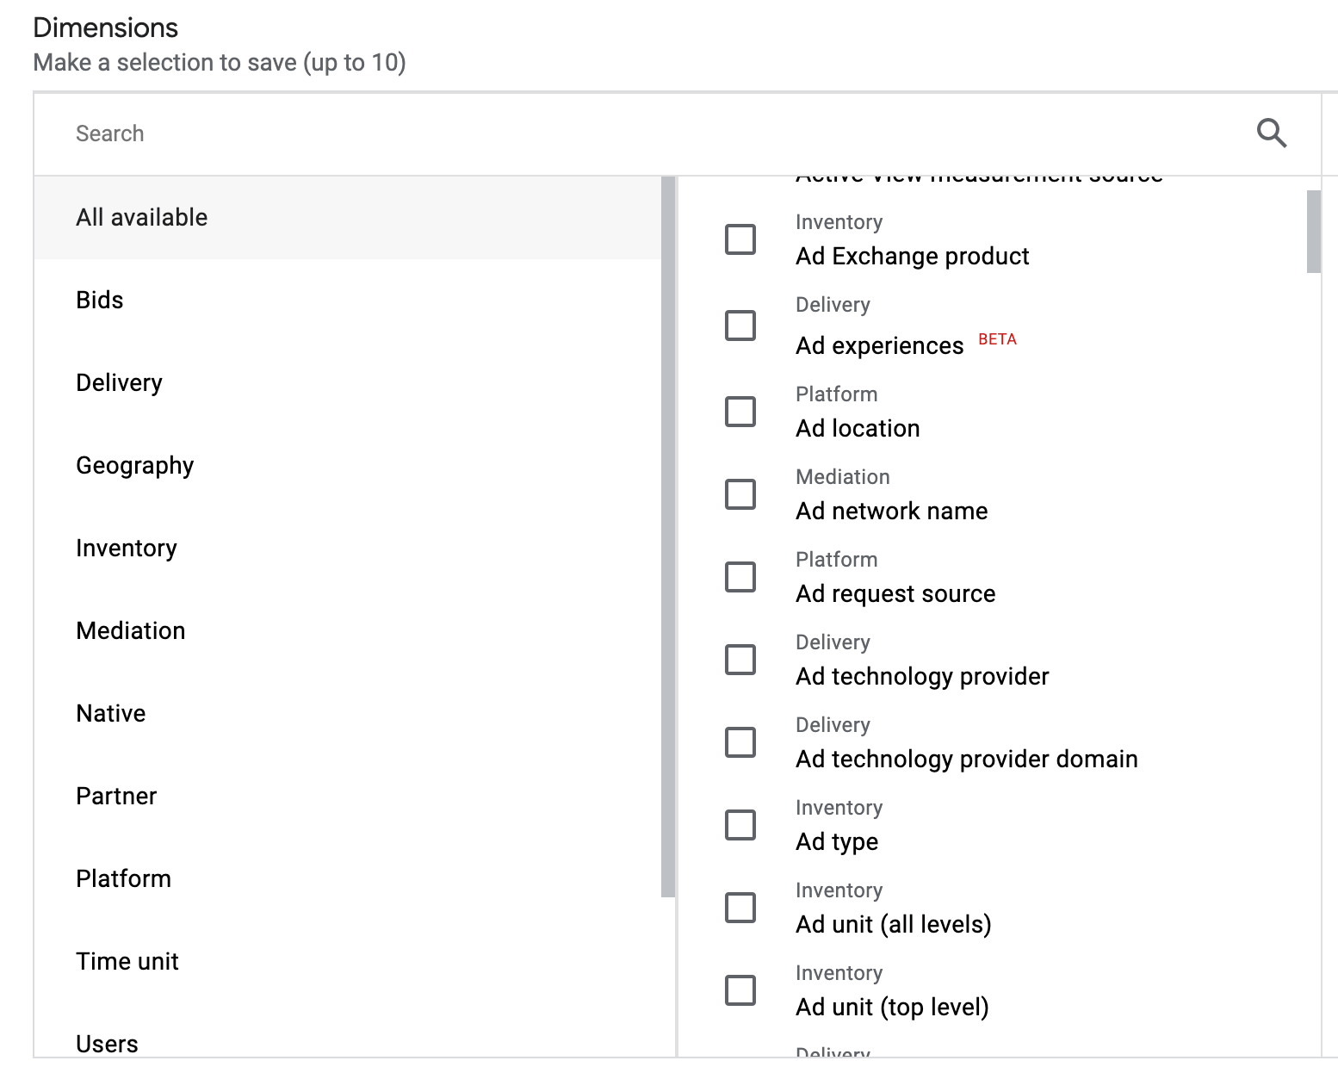The width and height of the screenshot is (1338, 1073).
Task: Select the Geography category
Action: [x=134, y=465]
